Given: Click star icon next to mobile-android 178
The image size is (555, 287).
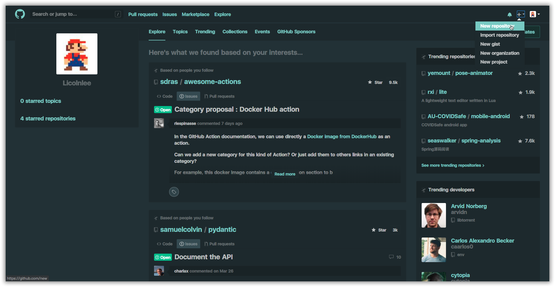Looking at the screenshot, I should tap(522, 117).
